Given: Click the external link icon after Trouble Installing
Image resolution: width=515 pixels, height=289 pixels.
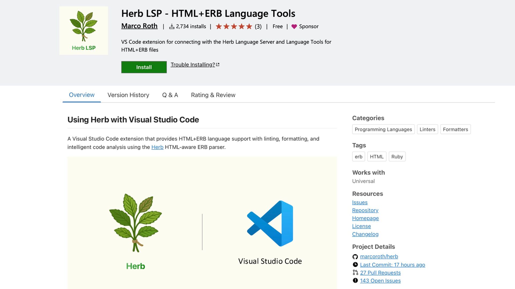Looking at the screenshot, I should tap(218, 64).
